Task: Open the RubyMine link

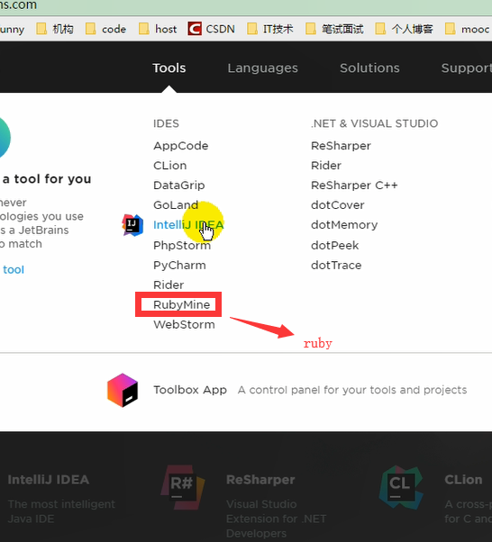Action: (x=182, y=305)
